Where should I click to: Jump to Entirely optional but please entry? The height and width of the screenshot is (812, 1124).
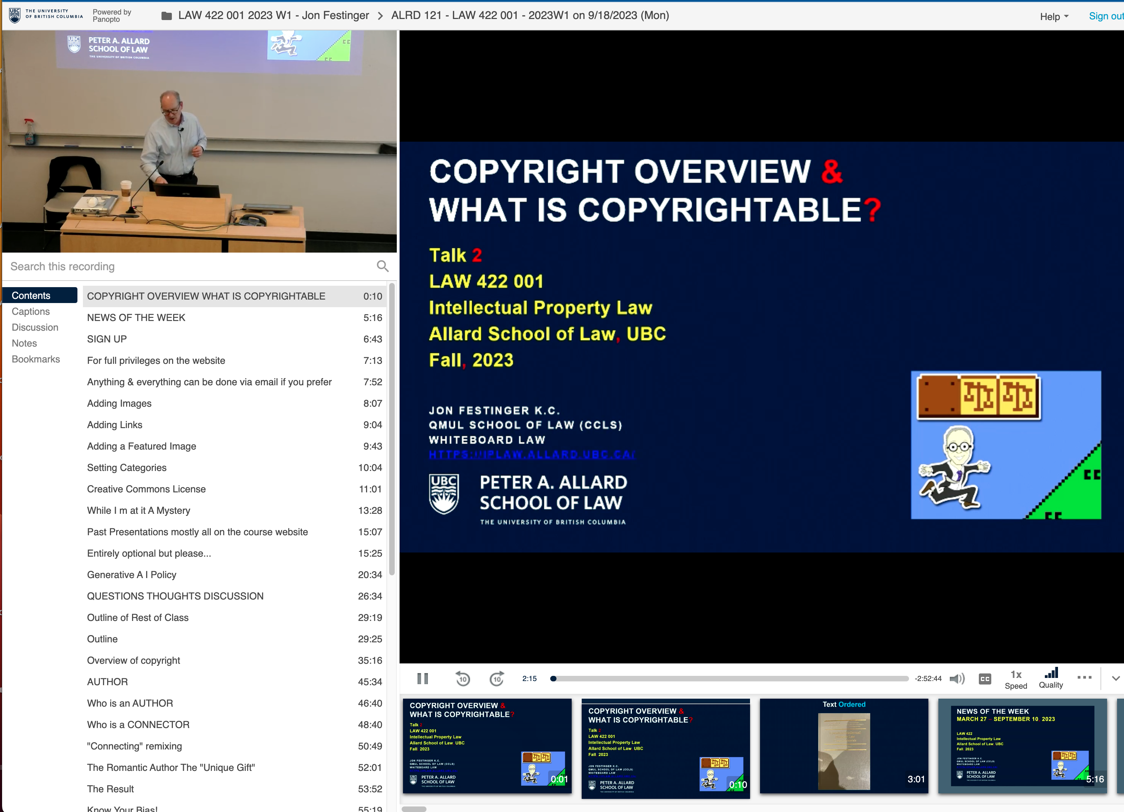pyautogui.click(x=234, y=554)
